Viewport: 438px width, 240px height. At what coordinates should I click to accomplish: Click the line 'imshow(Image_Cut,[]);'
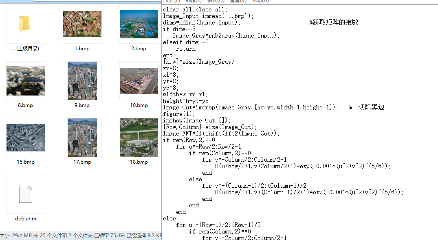[x=197, y=120]
